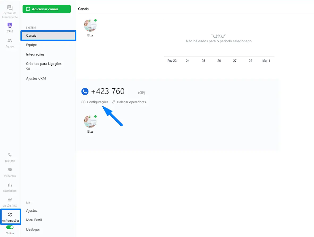Select Equipe in the System menu
This screenshot has width=314, height=237.
pos(31,45)
